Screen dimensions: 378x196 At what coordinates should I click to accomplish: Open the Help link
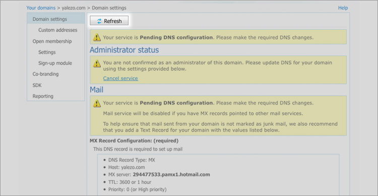point(343,8)
